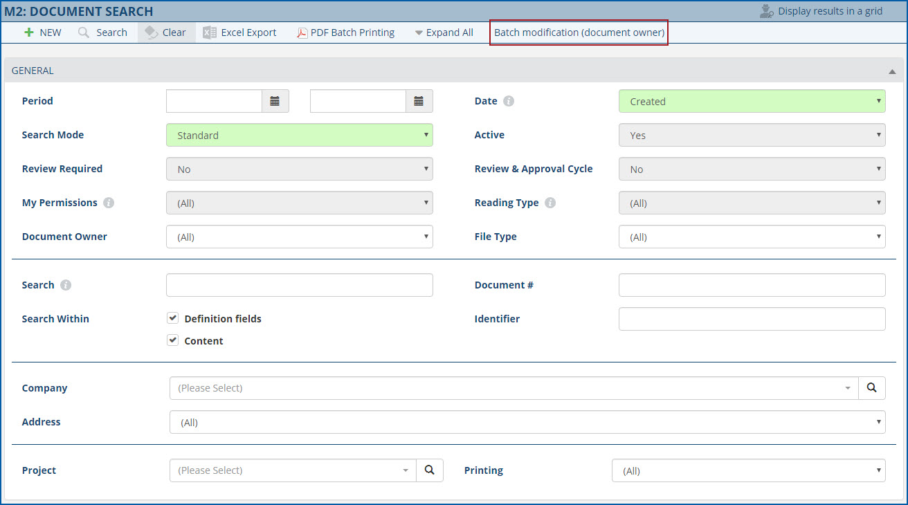Click info icon beside Search label
This screenshot has height=505, width=908.
coord(66,285)
